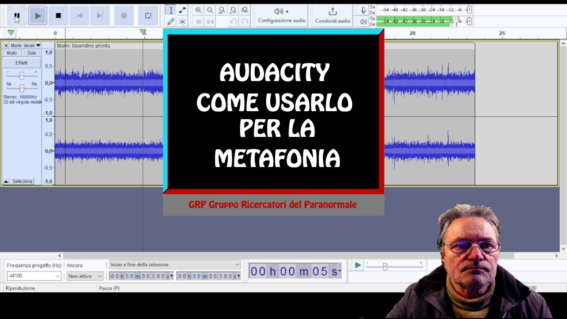Click the large audio position display
The height and width of the screenshot is (319, 567).
point(294,271)
